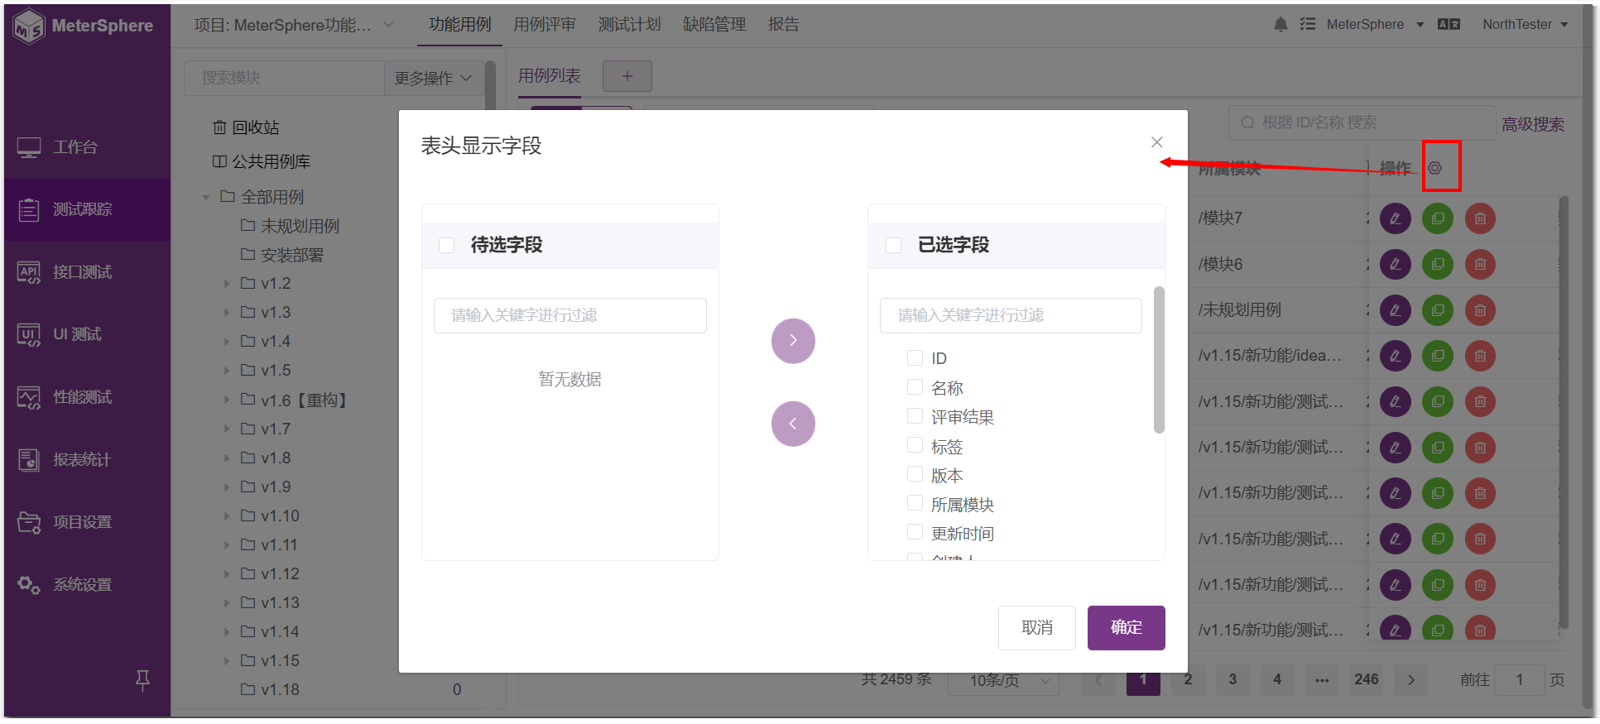The width and height of the screenshot is (1600, 724).
Task: Open 高级搜索 link
Action: 1534,124
